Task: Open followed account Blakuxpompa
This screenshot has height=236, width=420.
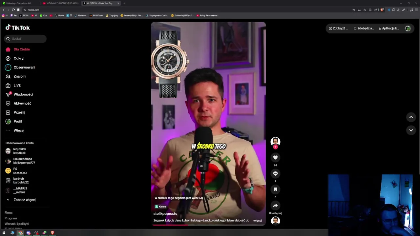Action: coord(20,161)
